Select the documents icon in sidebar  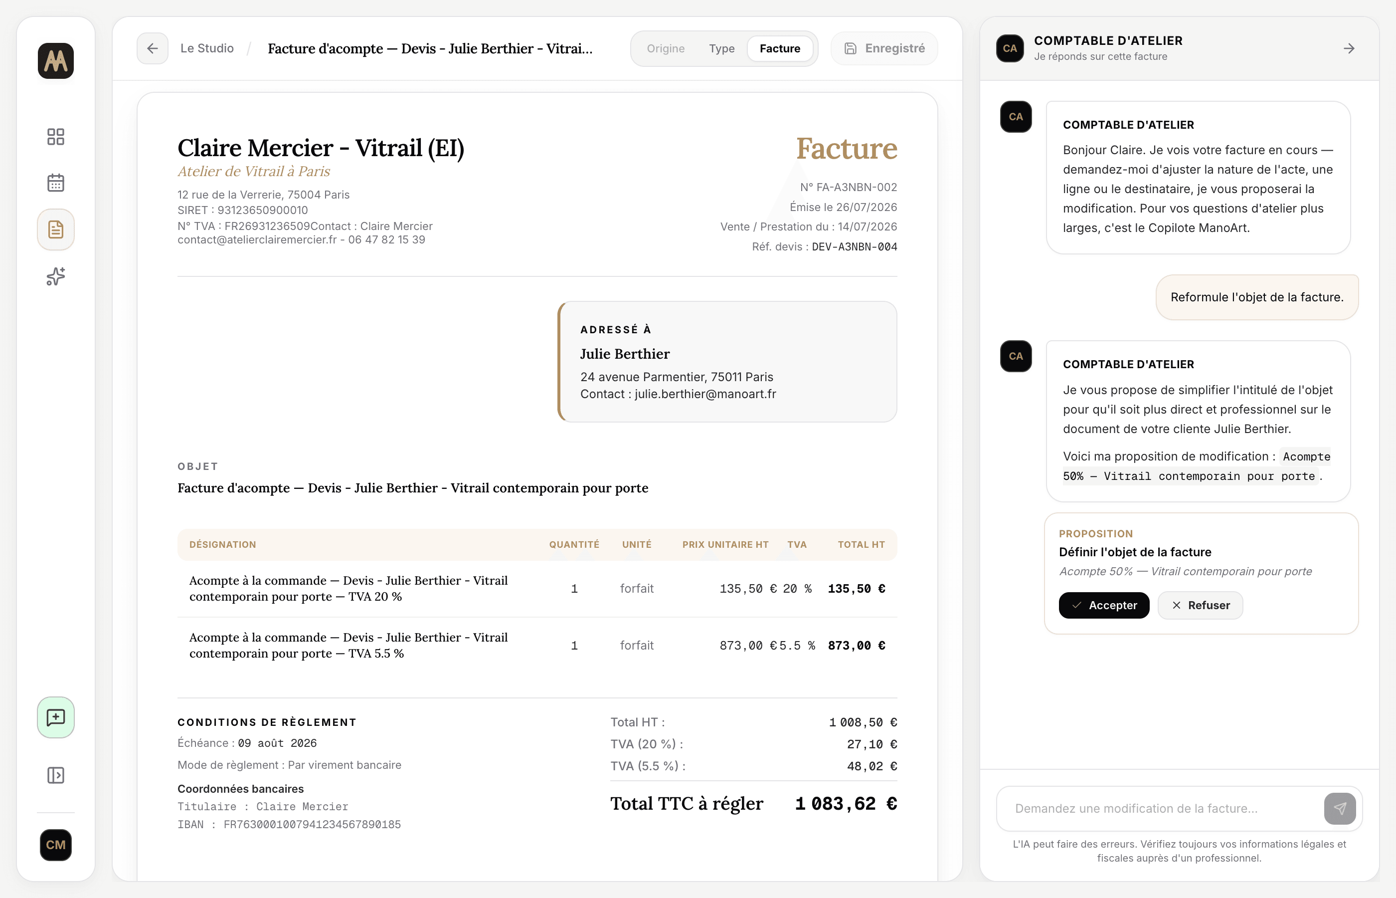point(56,230)
